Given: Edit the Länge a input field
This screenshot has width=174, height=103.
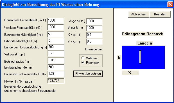Looking at the screenshot, I should click(94, 21).
